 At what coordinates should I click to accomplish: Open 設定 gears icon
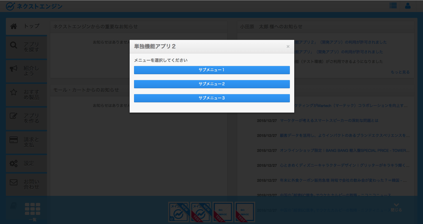(x=14, y=164)
